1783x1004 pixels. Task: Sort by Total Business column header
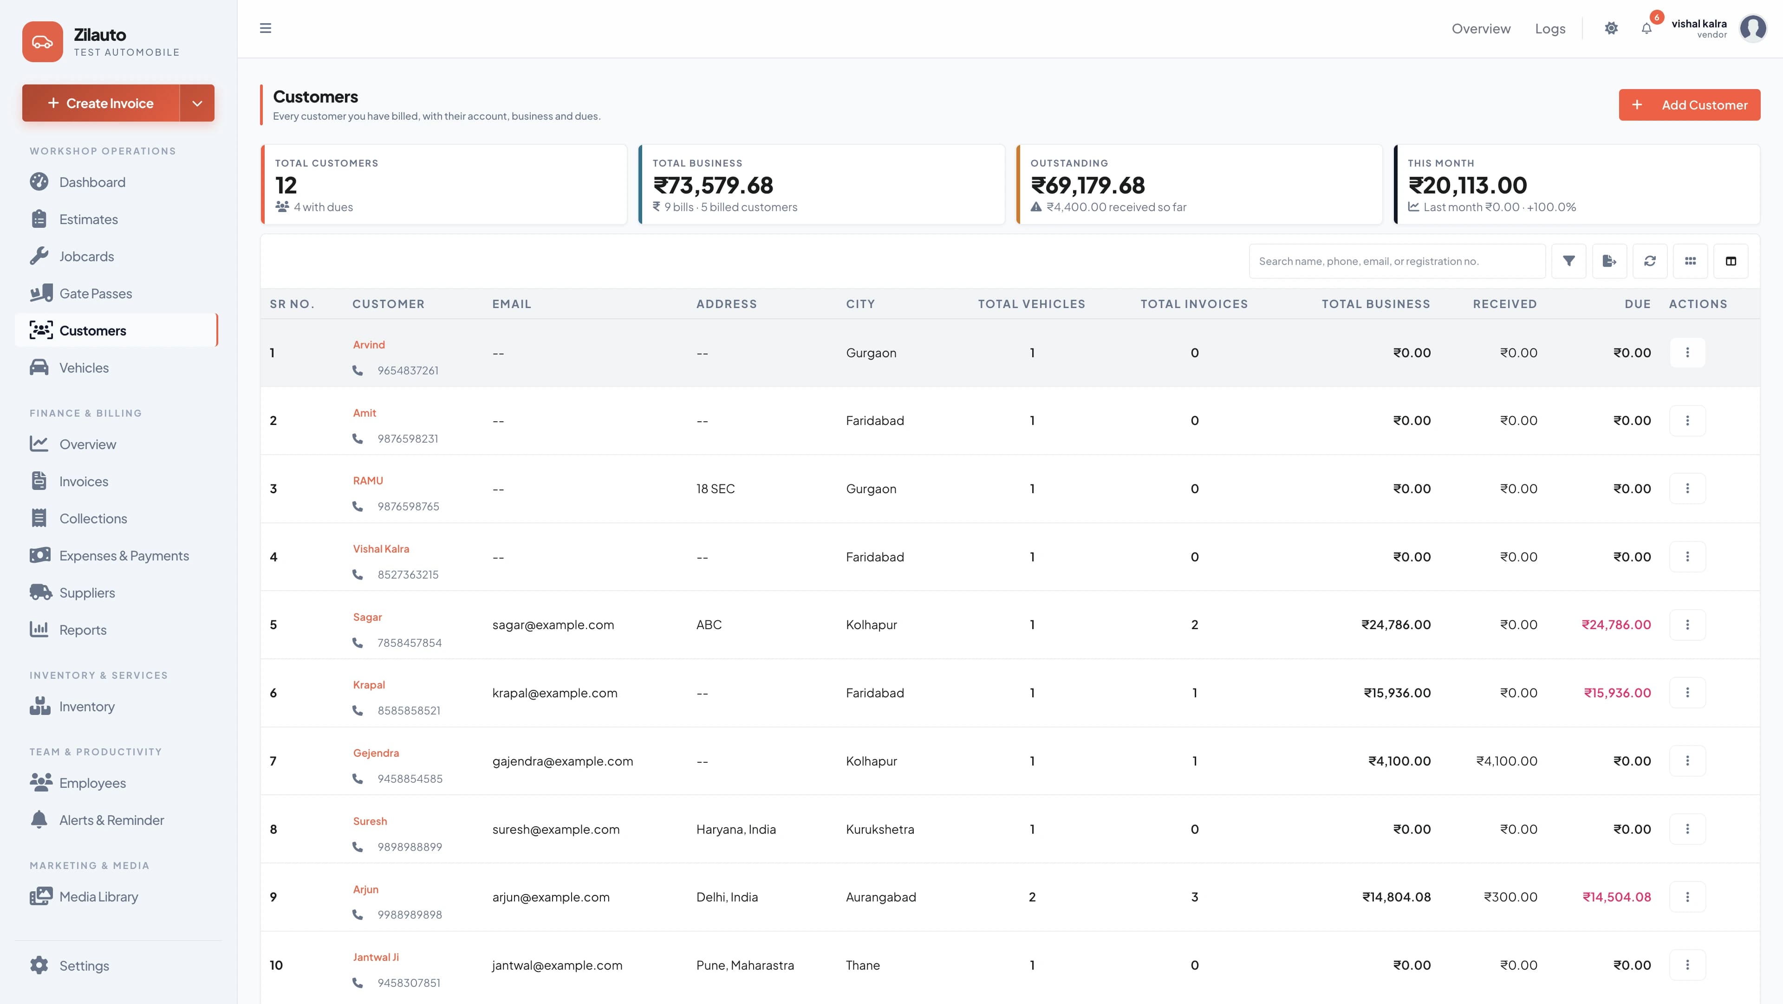pyautogui.click(x=1375, y=303)
